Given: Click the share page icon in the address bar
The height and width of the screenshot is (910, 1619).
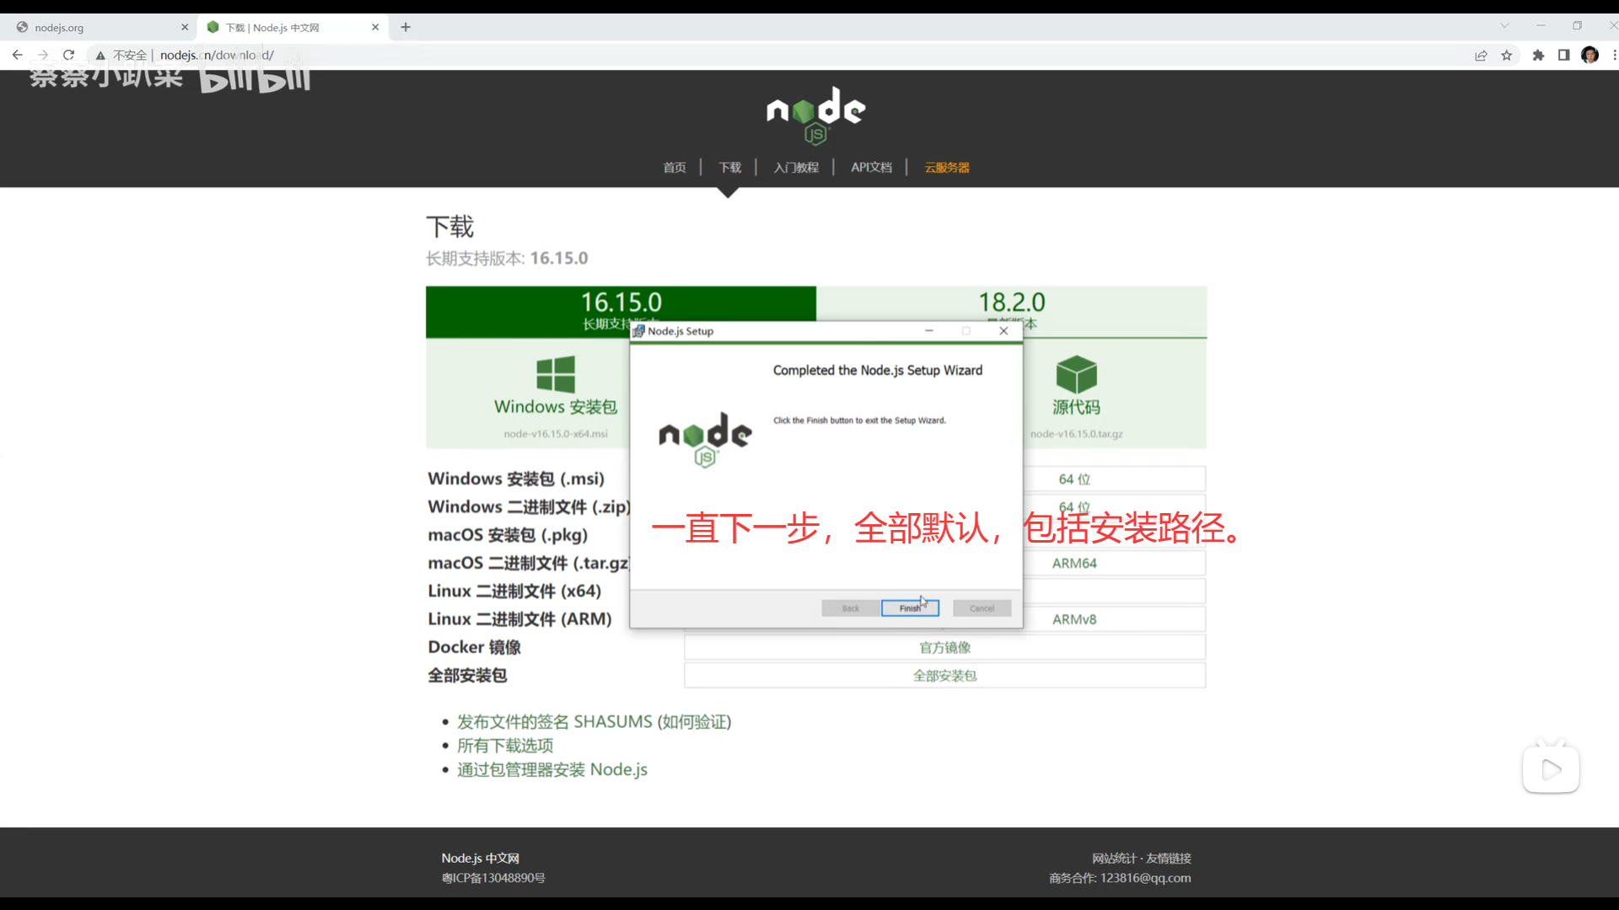Looking at the screenshot, I should 1481,56.
